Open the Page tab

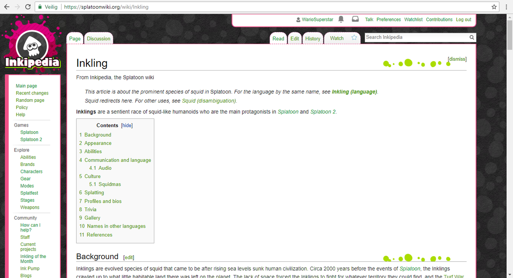point(75,38)
